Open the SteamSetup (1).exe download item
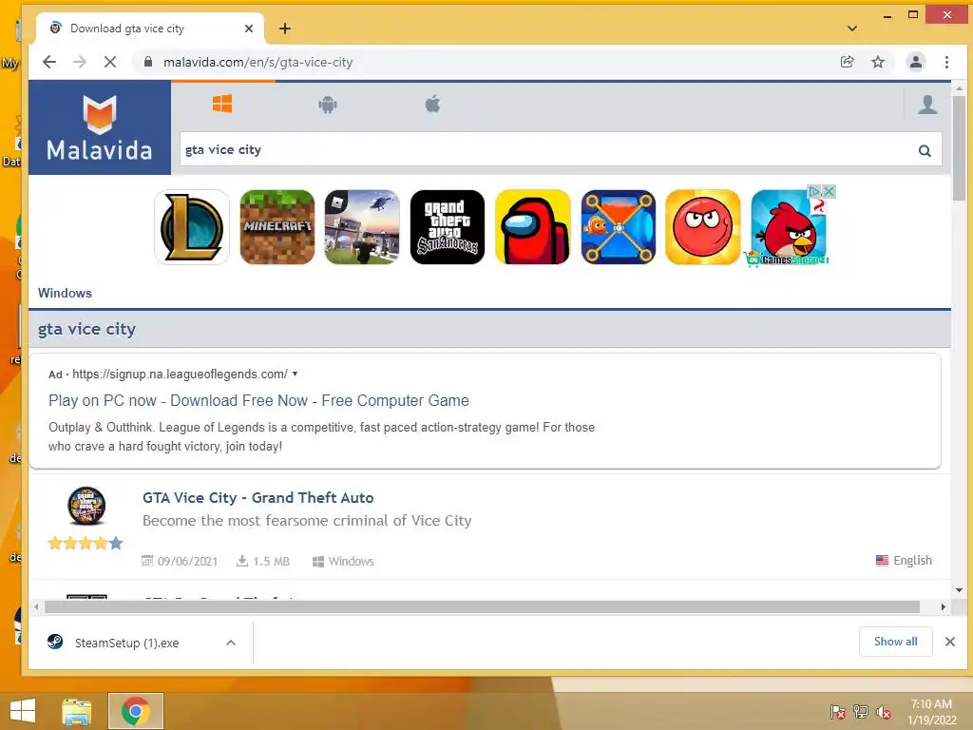 [x=126, y=644]
